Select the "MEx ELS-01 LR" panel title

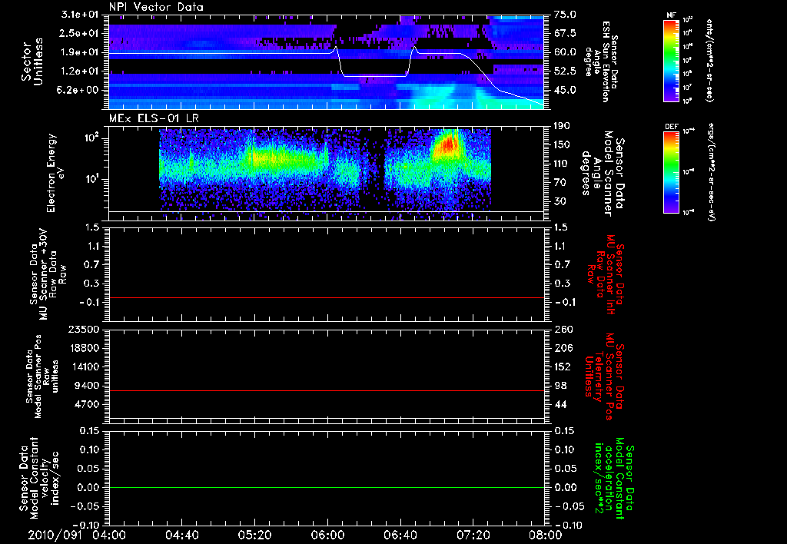[x=154, y=119]
